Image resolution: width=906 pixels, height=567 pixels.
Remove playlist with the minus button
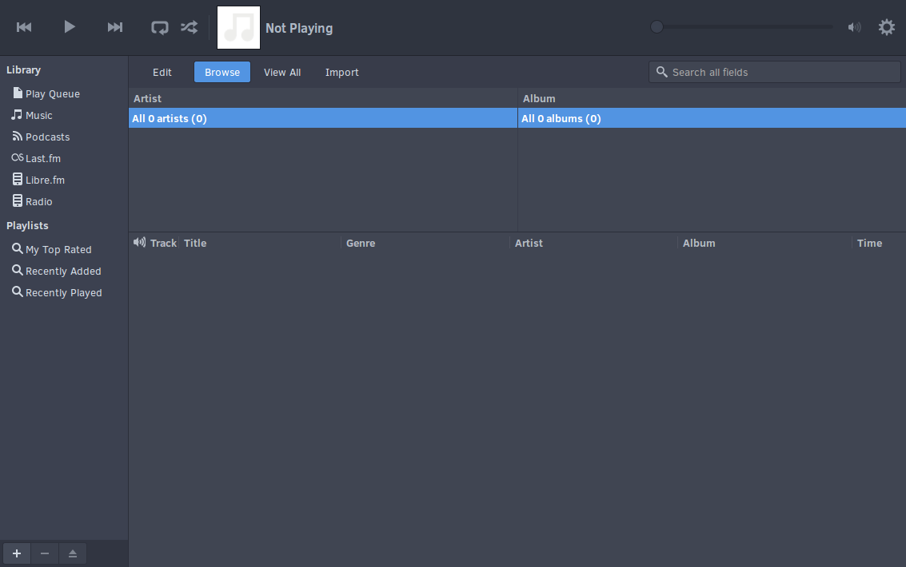(x=45, y=553)
